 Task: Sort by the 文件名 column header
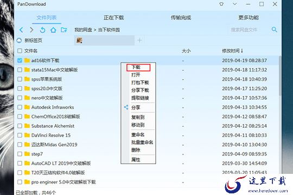tap(31, 51)
